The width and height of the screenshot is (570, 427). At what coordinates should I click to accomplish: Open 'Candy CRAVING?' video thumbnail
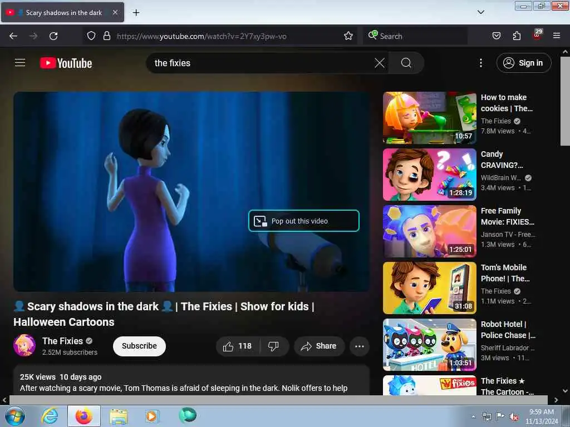pos(430,175)
